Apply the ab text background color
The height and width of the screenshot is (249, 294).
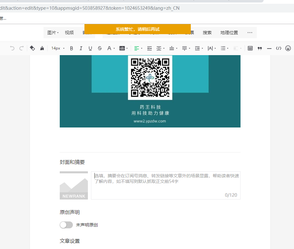click(x=122, y=48)
